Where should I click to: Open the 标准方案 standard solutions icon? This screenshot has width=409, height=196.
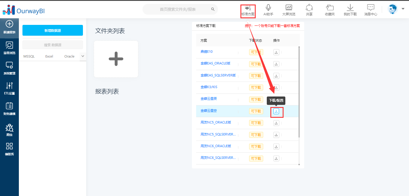click(x=248, y=10)
